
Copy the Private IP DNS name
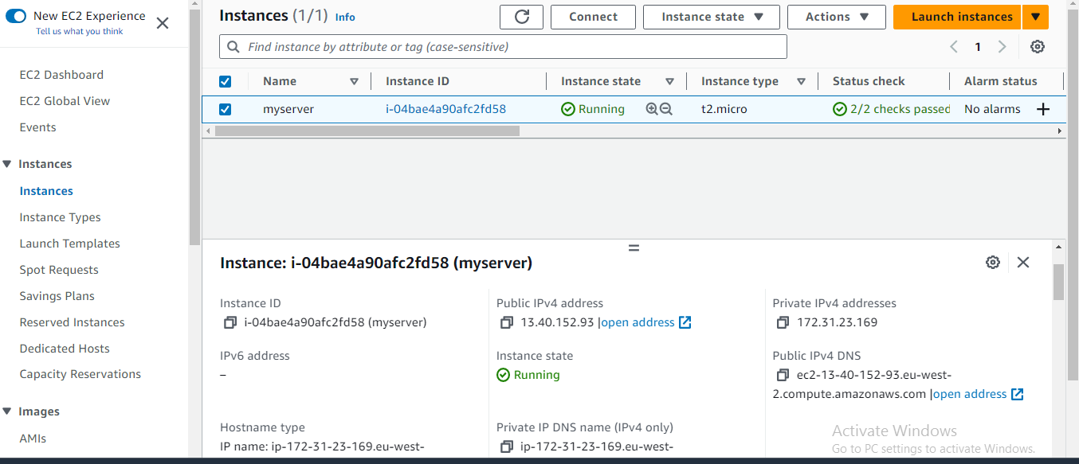(x=506, y=446)
